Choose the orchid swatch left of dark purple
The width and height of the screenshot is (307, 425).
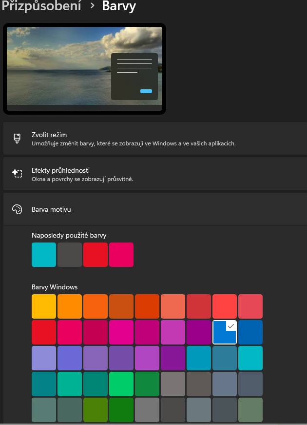point(173,332)
